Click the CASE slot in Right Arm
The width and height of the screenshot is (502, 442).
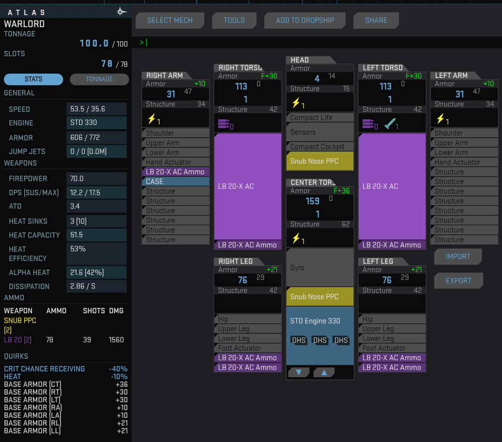(x=175, y=182)
